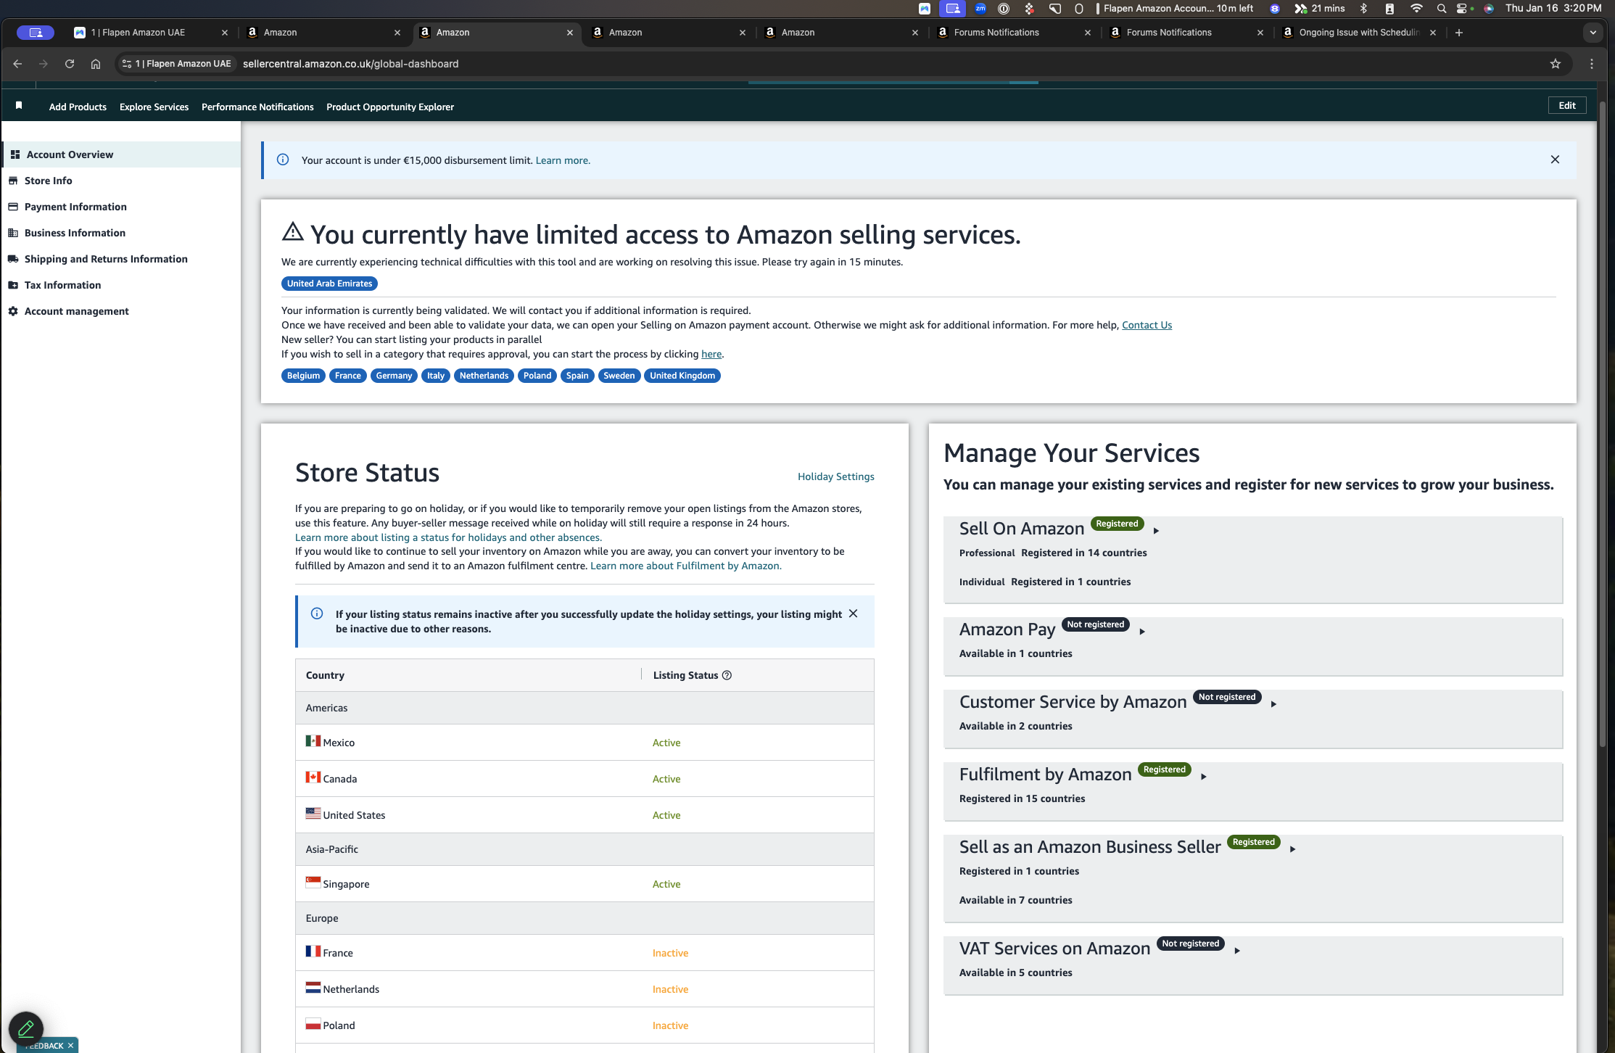Screen dimensions: 1615x1053
Task: Open Account Overview in the sidebar
Action: 122,154
